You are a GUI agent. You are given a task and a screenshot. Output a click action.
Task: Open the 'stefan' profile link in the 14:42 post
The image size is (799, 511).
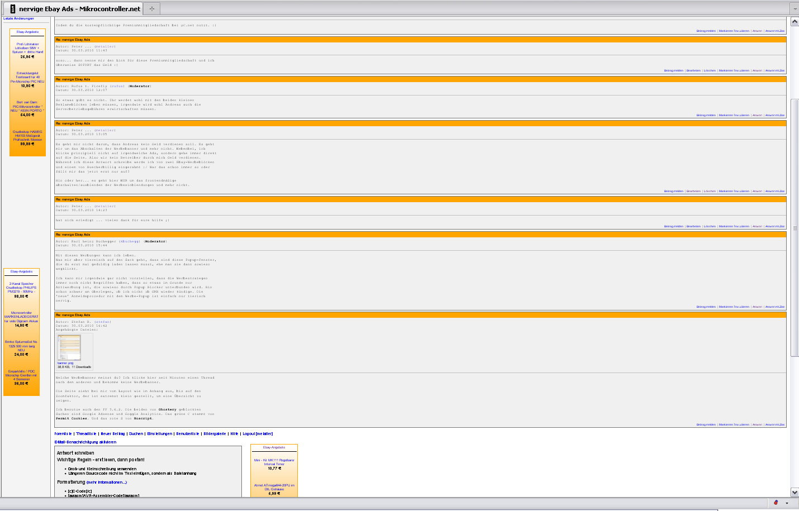click(103, 322)
